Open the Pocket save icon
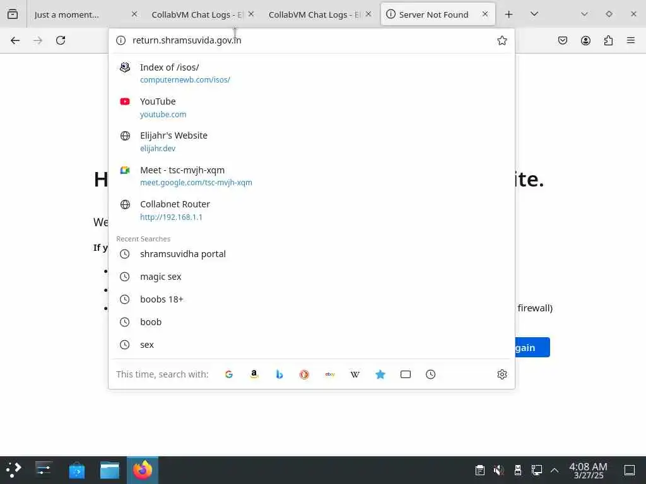 [563, 40]
